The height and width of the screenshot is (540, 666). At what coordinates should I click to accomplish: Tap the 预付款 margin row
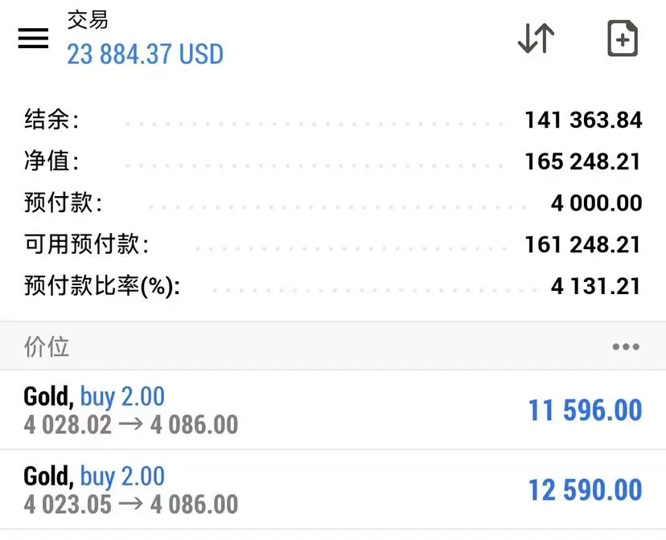[333, 202]
